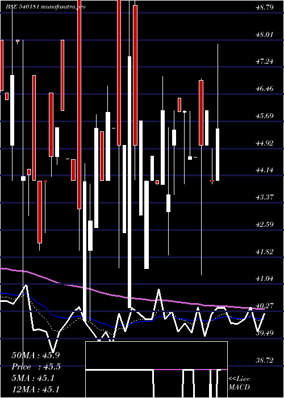Click the 41.82 price axis label

tap(265, 251)
